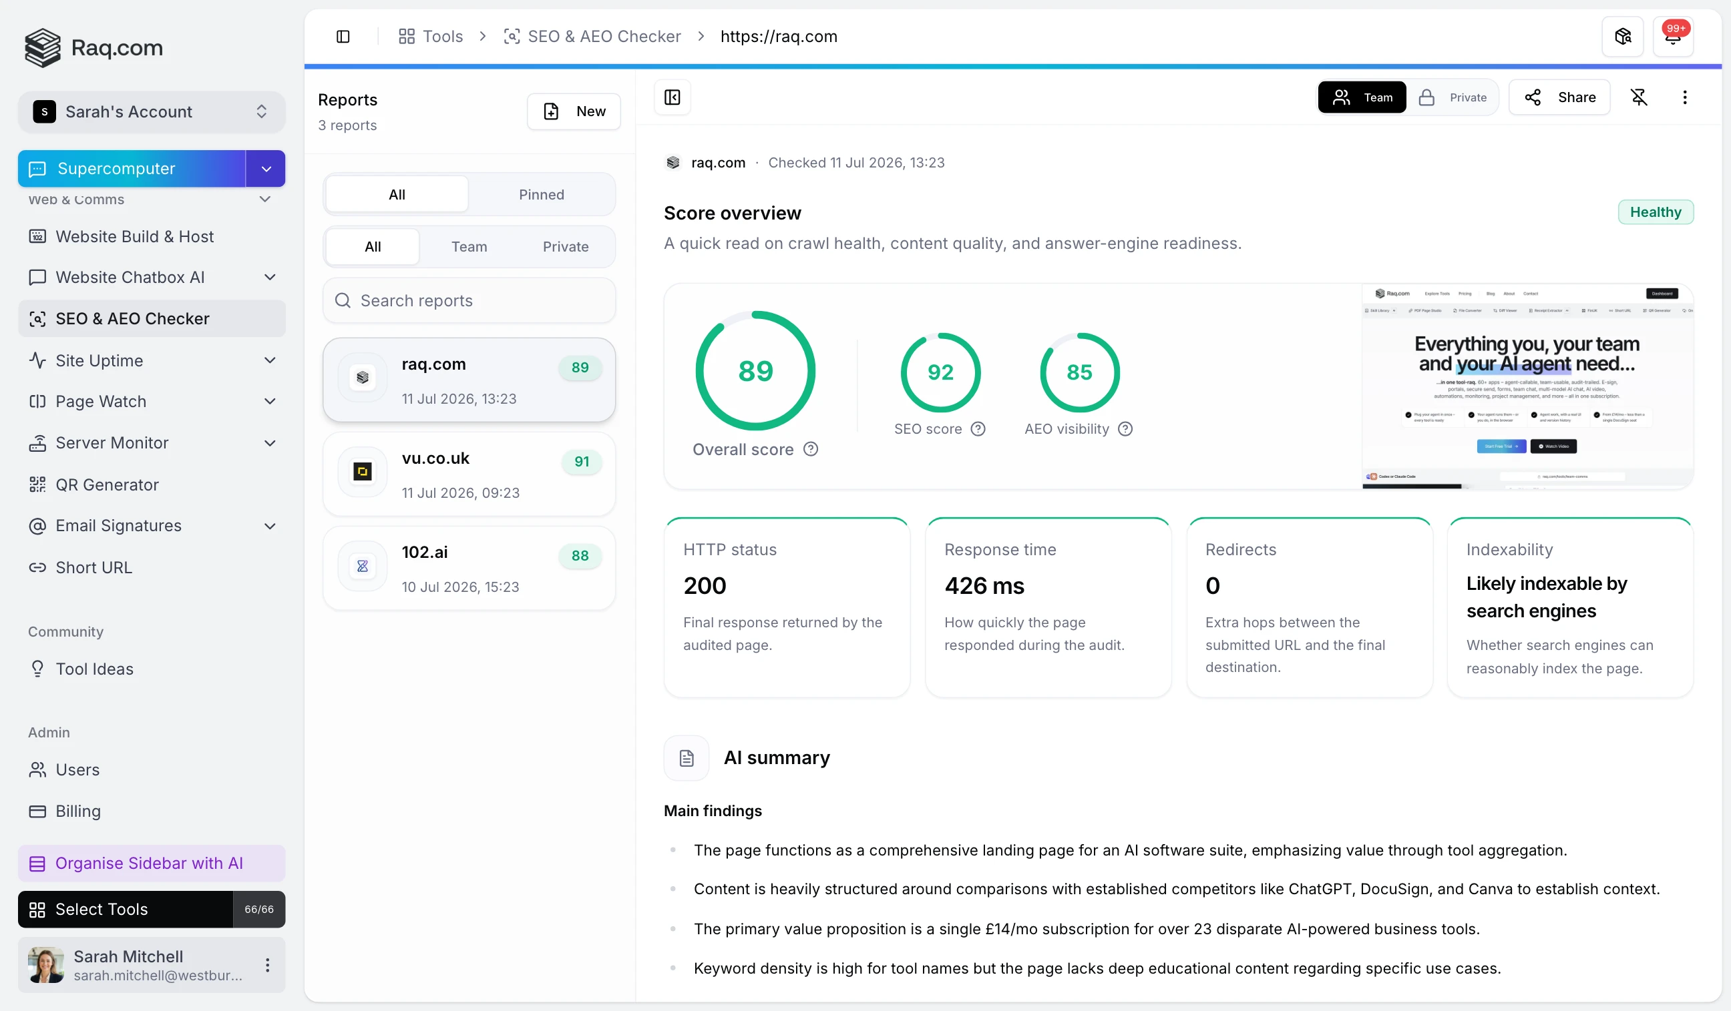
Task: Click 'Likely indexable by search engines' text
Action: pos(1546,597)
